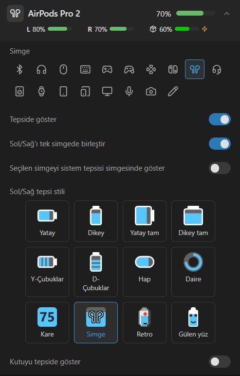
Task: Click the Simge section label
Action: click(x=19, y=51)
